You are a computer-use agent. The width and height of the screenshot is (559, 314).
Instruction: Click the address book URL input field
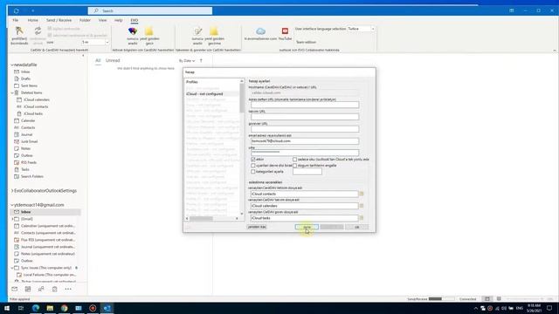(305, 105)
